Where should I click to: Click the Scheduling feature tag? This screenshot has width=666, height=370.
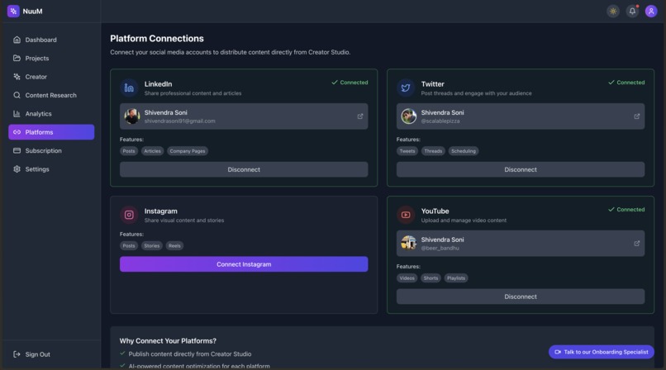(x=464, y=151)
